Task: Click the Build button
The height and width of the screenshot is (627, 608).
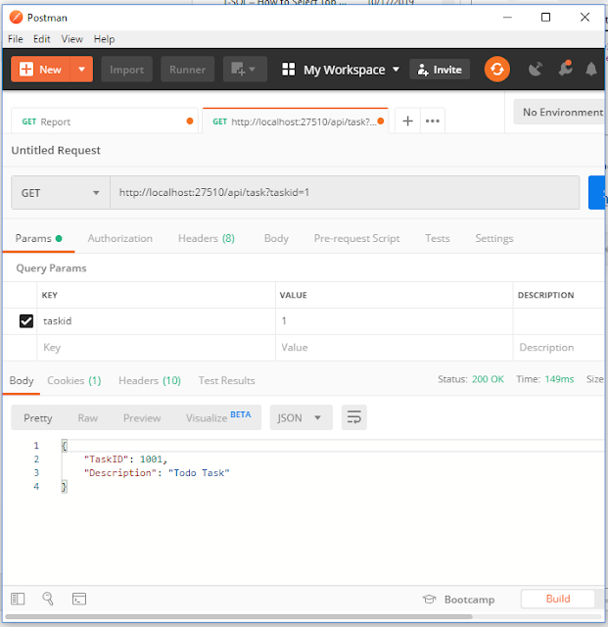Action: [x=558, y=599]
